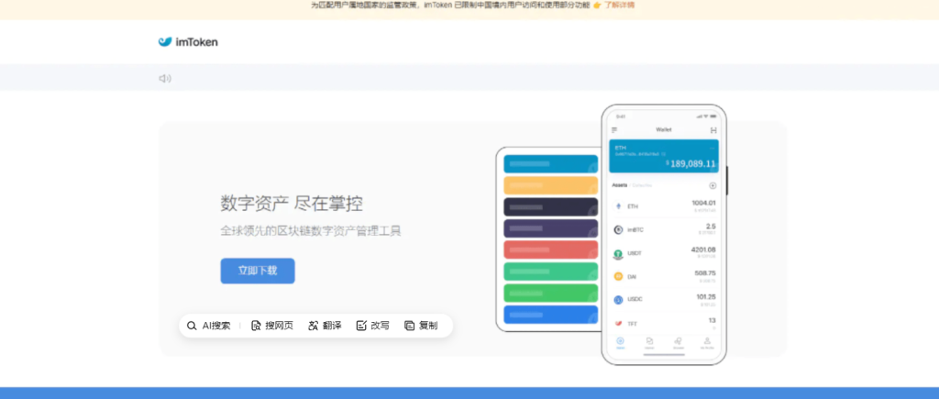Click the ETH token name label

tap(633, 206)
